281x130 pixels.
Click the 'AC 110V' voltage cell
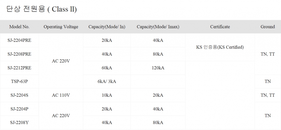click(x=61, y=95)
